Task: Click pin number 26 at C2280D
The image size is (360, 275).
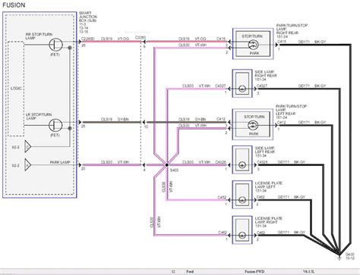Action: [84, 45]
